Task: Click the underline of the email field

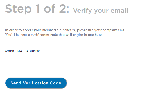Action: click(73, 63)
